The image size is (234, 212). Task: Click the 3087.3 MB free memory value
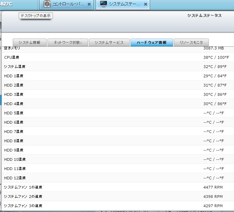214,48
